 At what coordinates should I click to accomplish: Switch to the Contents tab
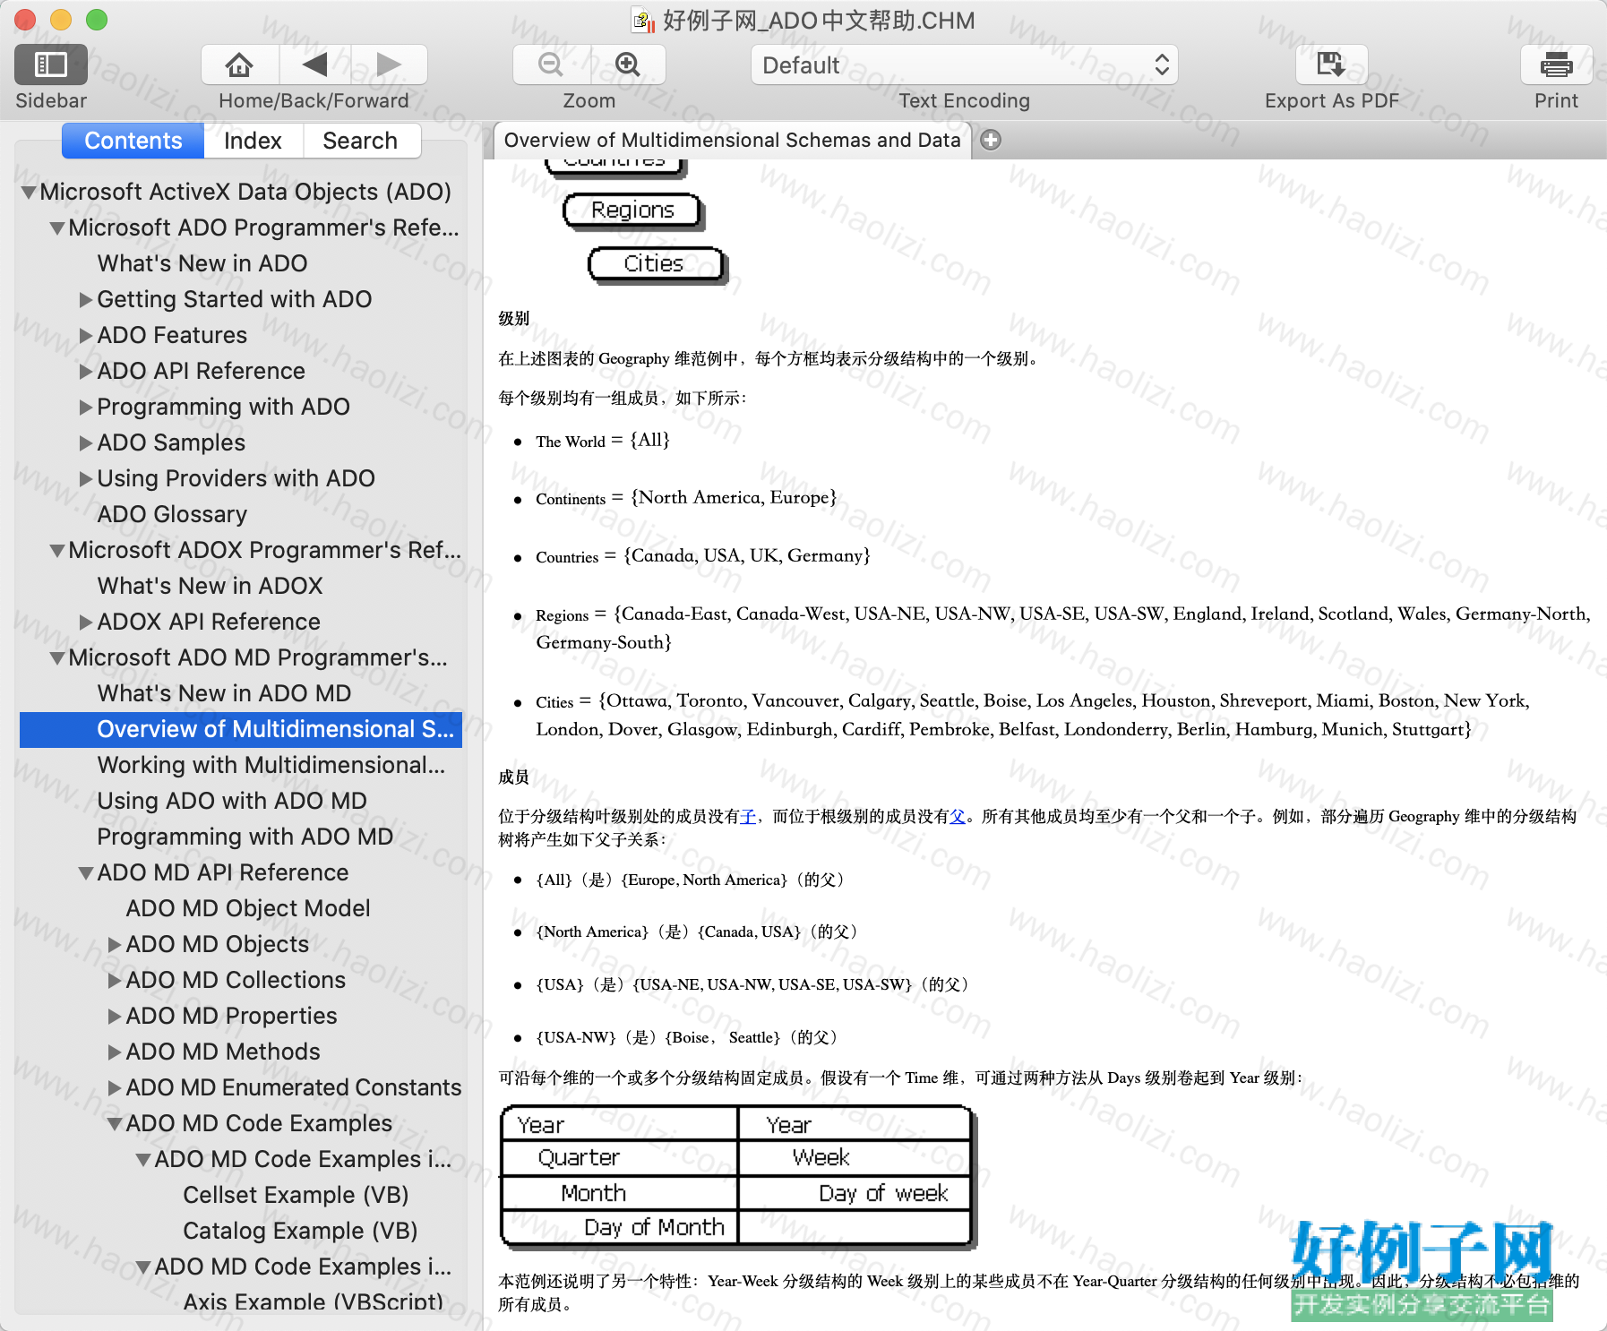pyautogui.click(x=133, y=141)
